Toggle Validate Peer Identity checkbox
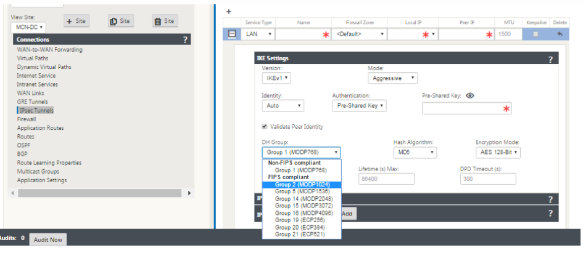The image size is (583, 253). click(x=265, y=127)
